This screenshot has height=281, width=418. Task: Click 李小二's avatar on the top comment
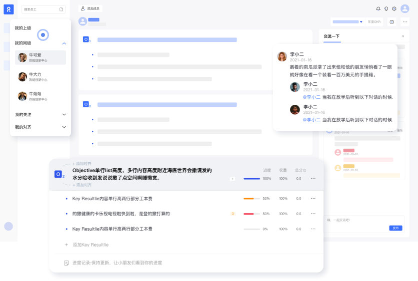pyautogui.click(x=282, y=56)
